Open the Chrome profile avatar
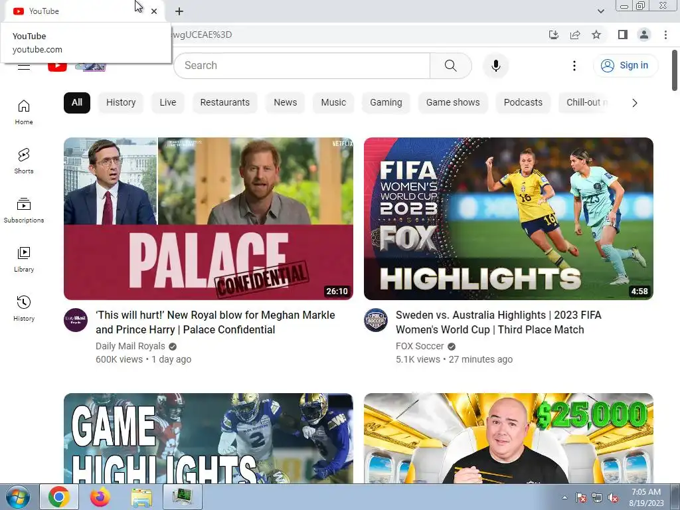This screenshot has width=680, height=510. [x=644, y=35]
